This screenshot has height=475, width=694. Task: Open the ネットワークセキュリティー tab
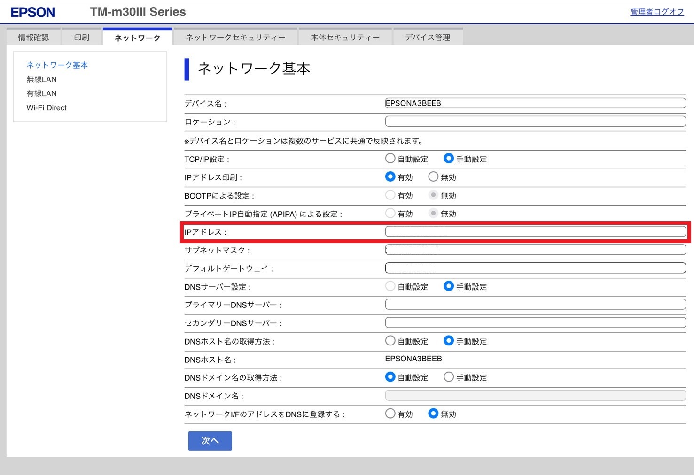(x=235, y=38)
